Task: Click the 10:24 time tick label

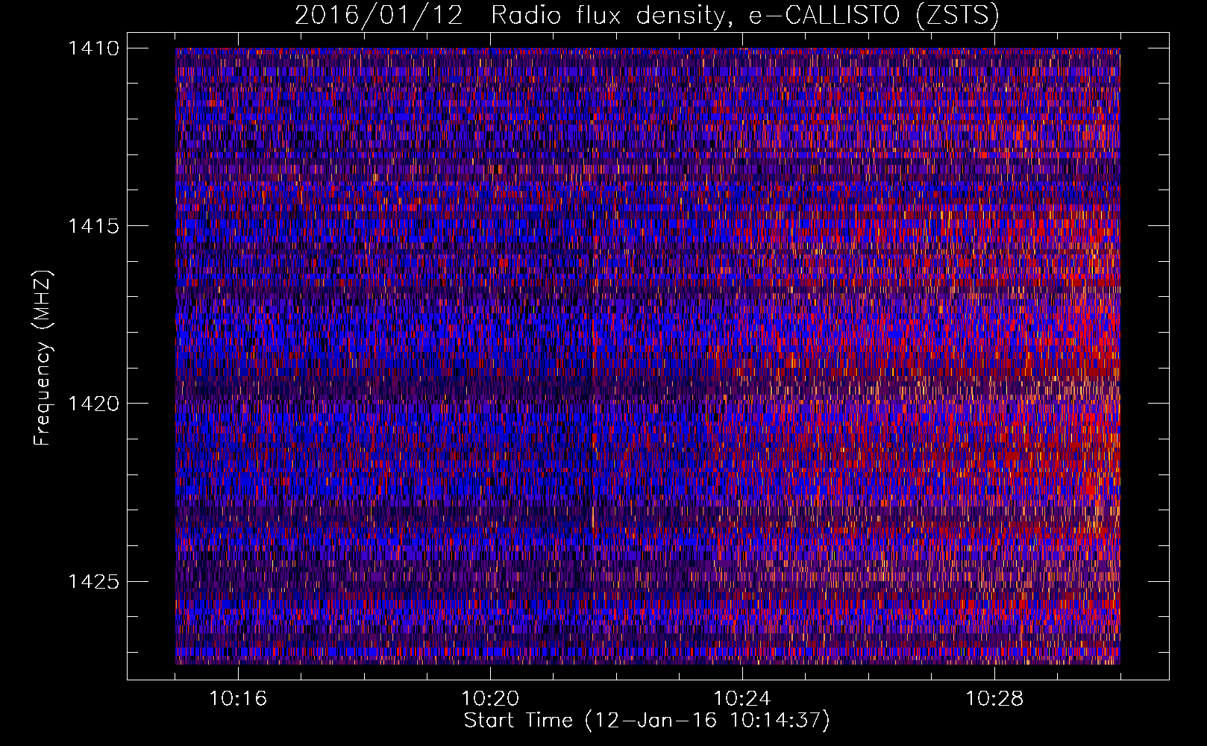Action: coord(742,699)
